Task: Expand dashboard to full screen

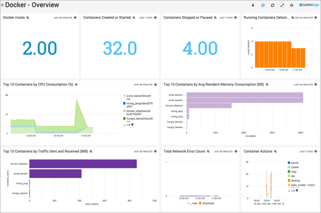Action: pyautogui.click(x=282, y=5)
